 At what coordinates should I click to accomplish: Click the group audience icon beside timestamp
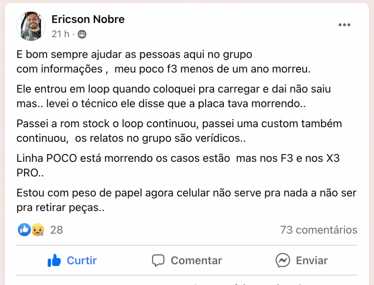[x=82, y=34]
